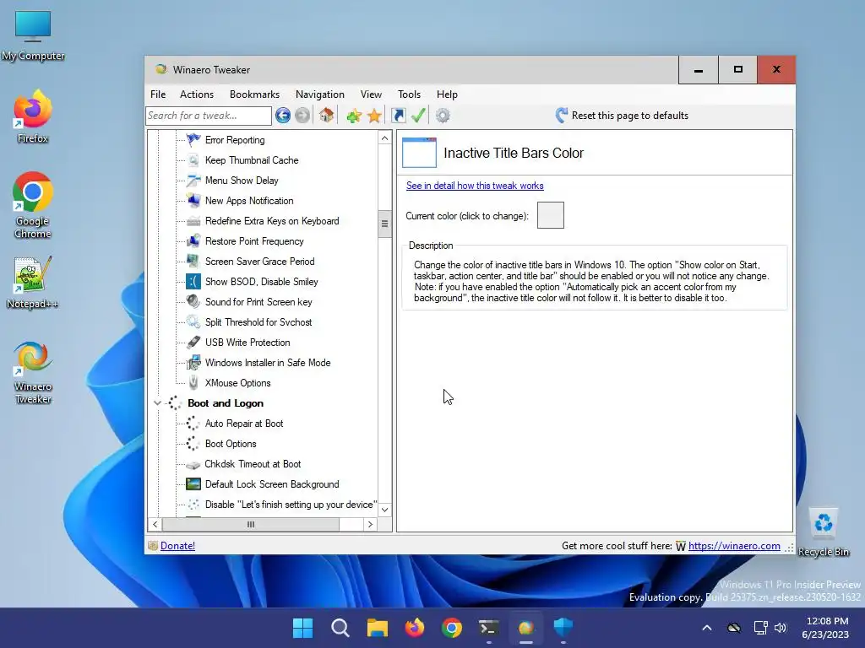
Task: Click horizontal scrollbar right arrow
Action: pyautogui.click(x=370, y=524)
